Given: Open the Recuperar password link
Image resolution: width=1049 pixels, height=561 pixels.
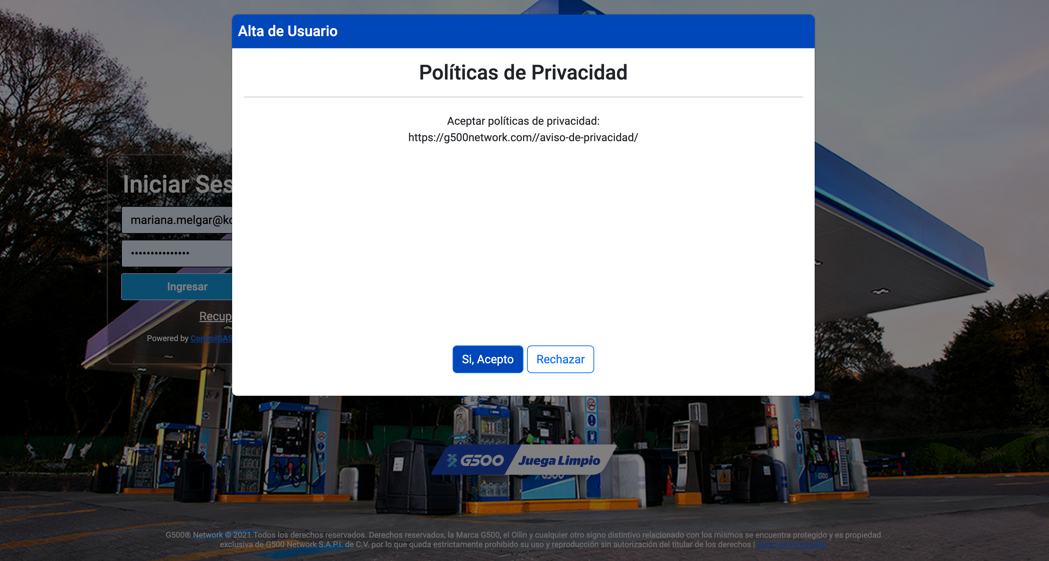Looking at the screenshot, I should coord(216,316).
